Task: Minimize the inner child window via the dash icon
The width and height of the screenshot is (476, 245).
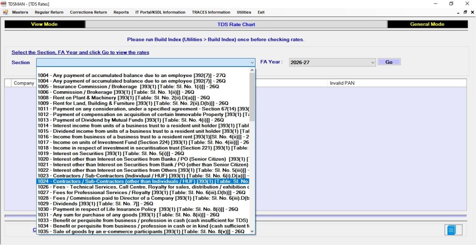Action: click(x=458, y=13)
